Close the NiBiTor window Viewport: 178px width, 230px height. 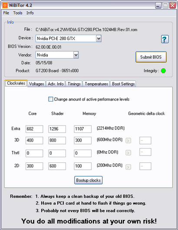173,5
